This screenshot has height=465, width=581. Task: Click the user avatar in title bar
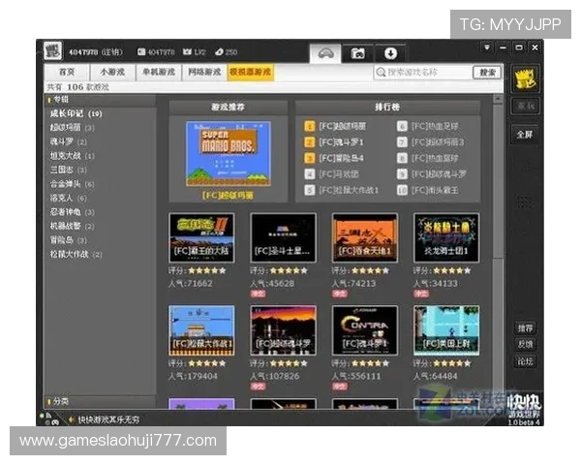(52, 50)
